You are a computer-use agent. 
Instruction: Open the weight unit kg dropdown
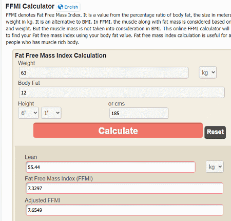point(208,72)
